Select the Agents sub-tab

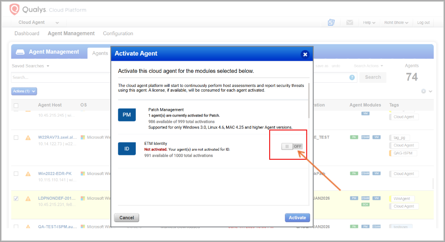coord(100,53)
